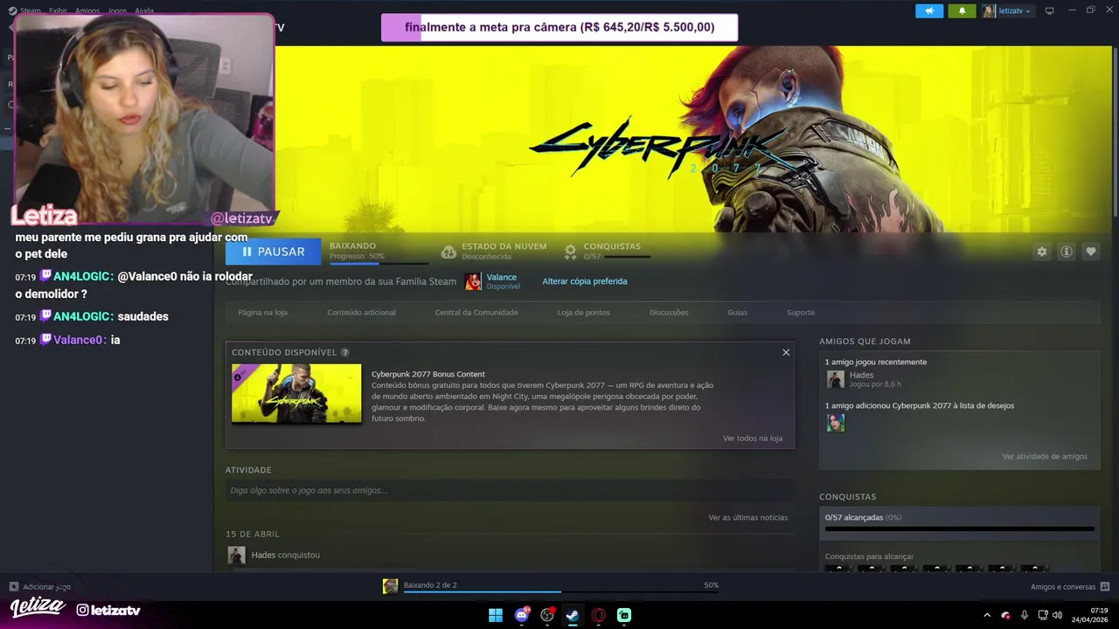Open the Amigos e conversas chat
This screenshot has width=1119, height=629.
coord(1070,587)
